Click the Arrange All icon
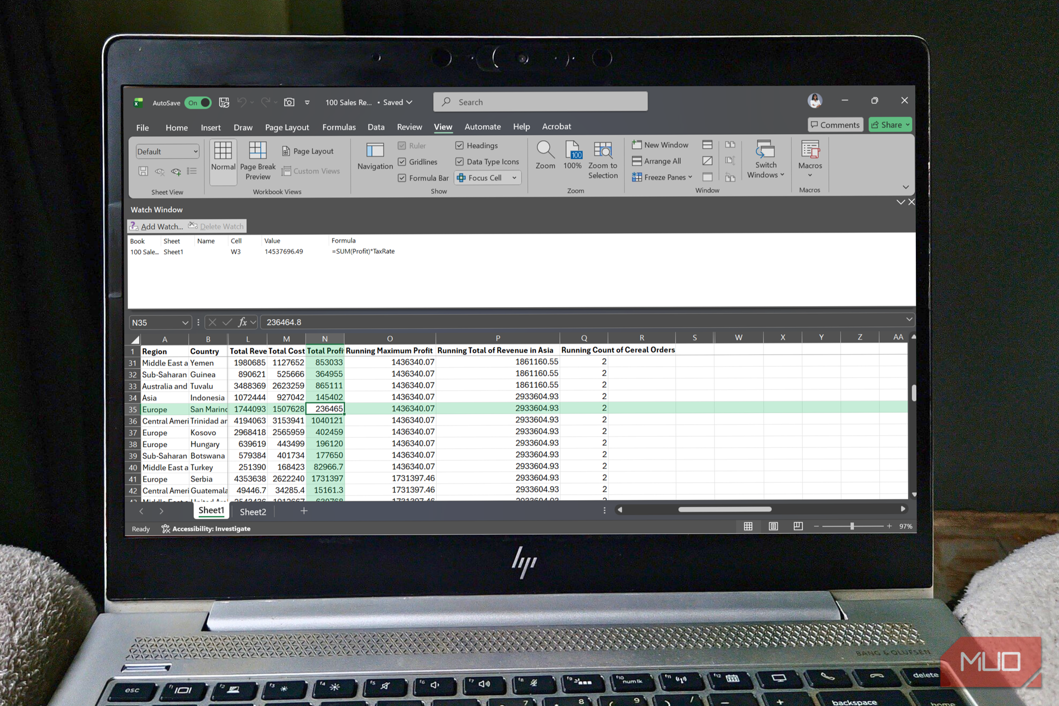This screenshot has height=706, width=1059. coord(637,161)
